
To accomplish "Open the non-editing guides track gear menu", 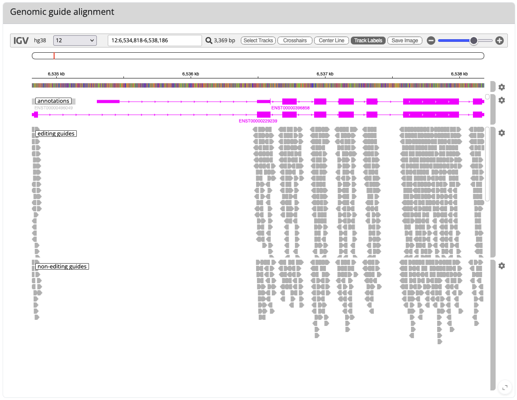I will pos(501,265).
